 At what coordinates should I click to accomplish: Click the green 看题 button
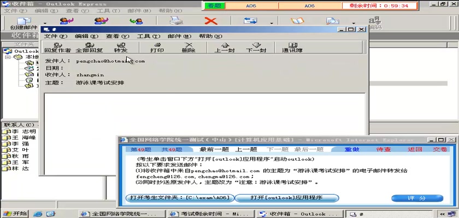point(215,5)
